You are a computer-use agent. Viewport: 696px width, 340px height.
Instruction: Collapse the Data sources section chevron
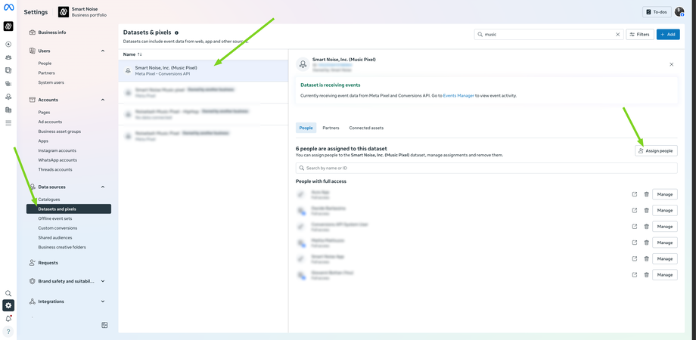pos(103,187)
